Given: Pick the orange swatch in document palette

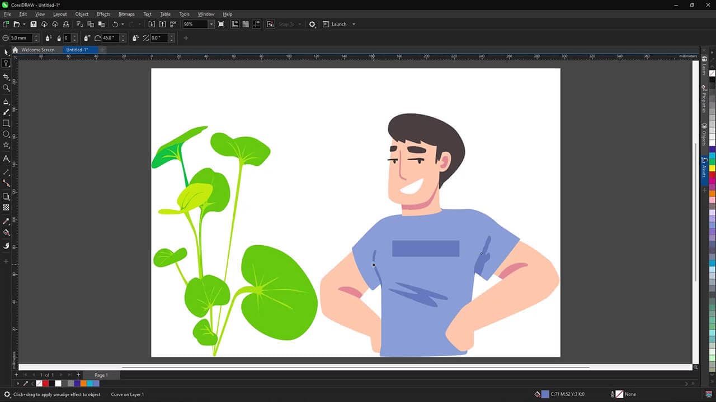Looking at the screenshot, I should [83, 384].
